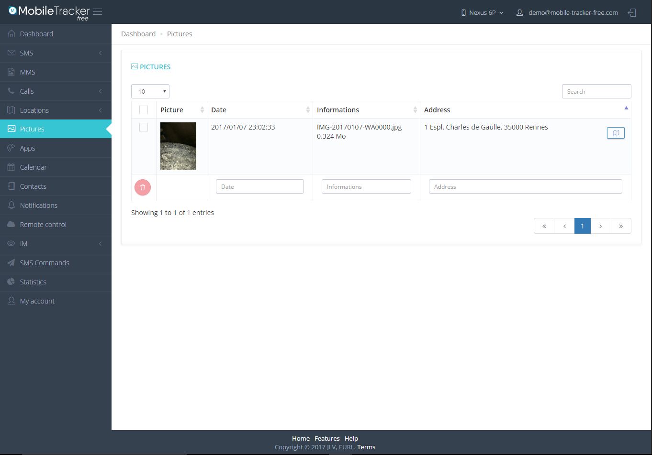The height and width of the screenshot is (455, 652).
Task: Click the Help footer link
Action: pyautogui.click(x=351, y=438)
